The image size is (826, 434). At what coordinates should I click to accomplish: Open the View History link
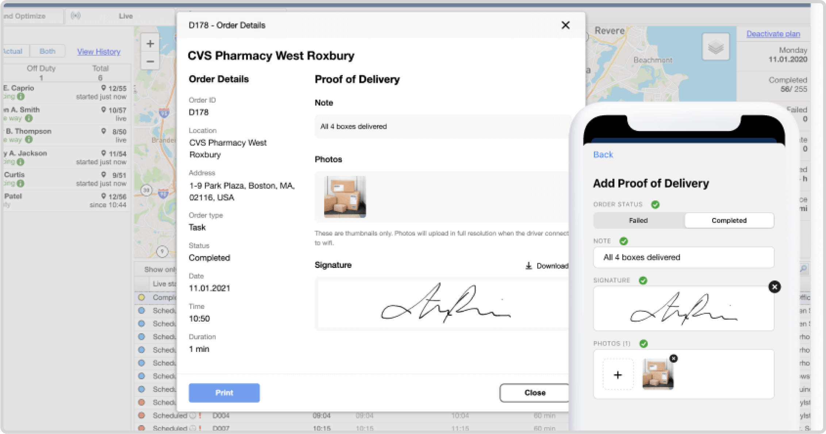pyautogui.click(x=99, y=51)
